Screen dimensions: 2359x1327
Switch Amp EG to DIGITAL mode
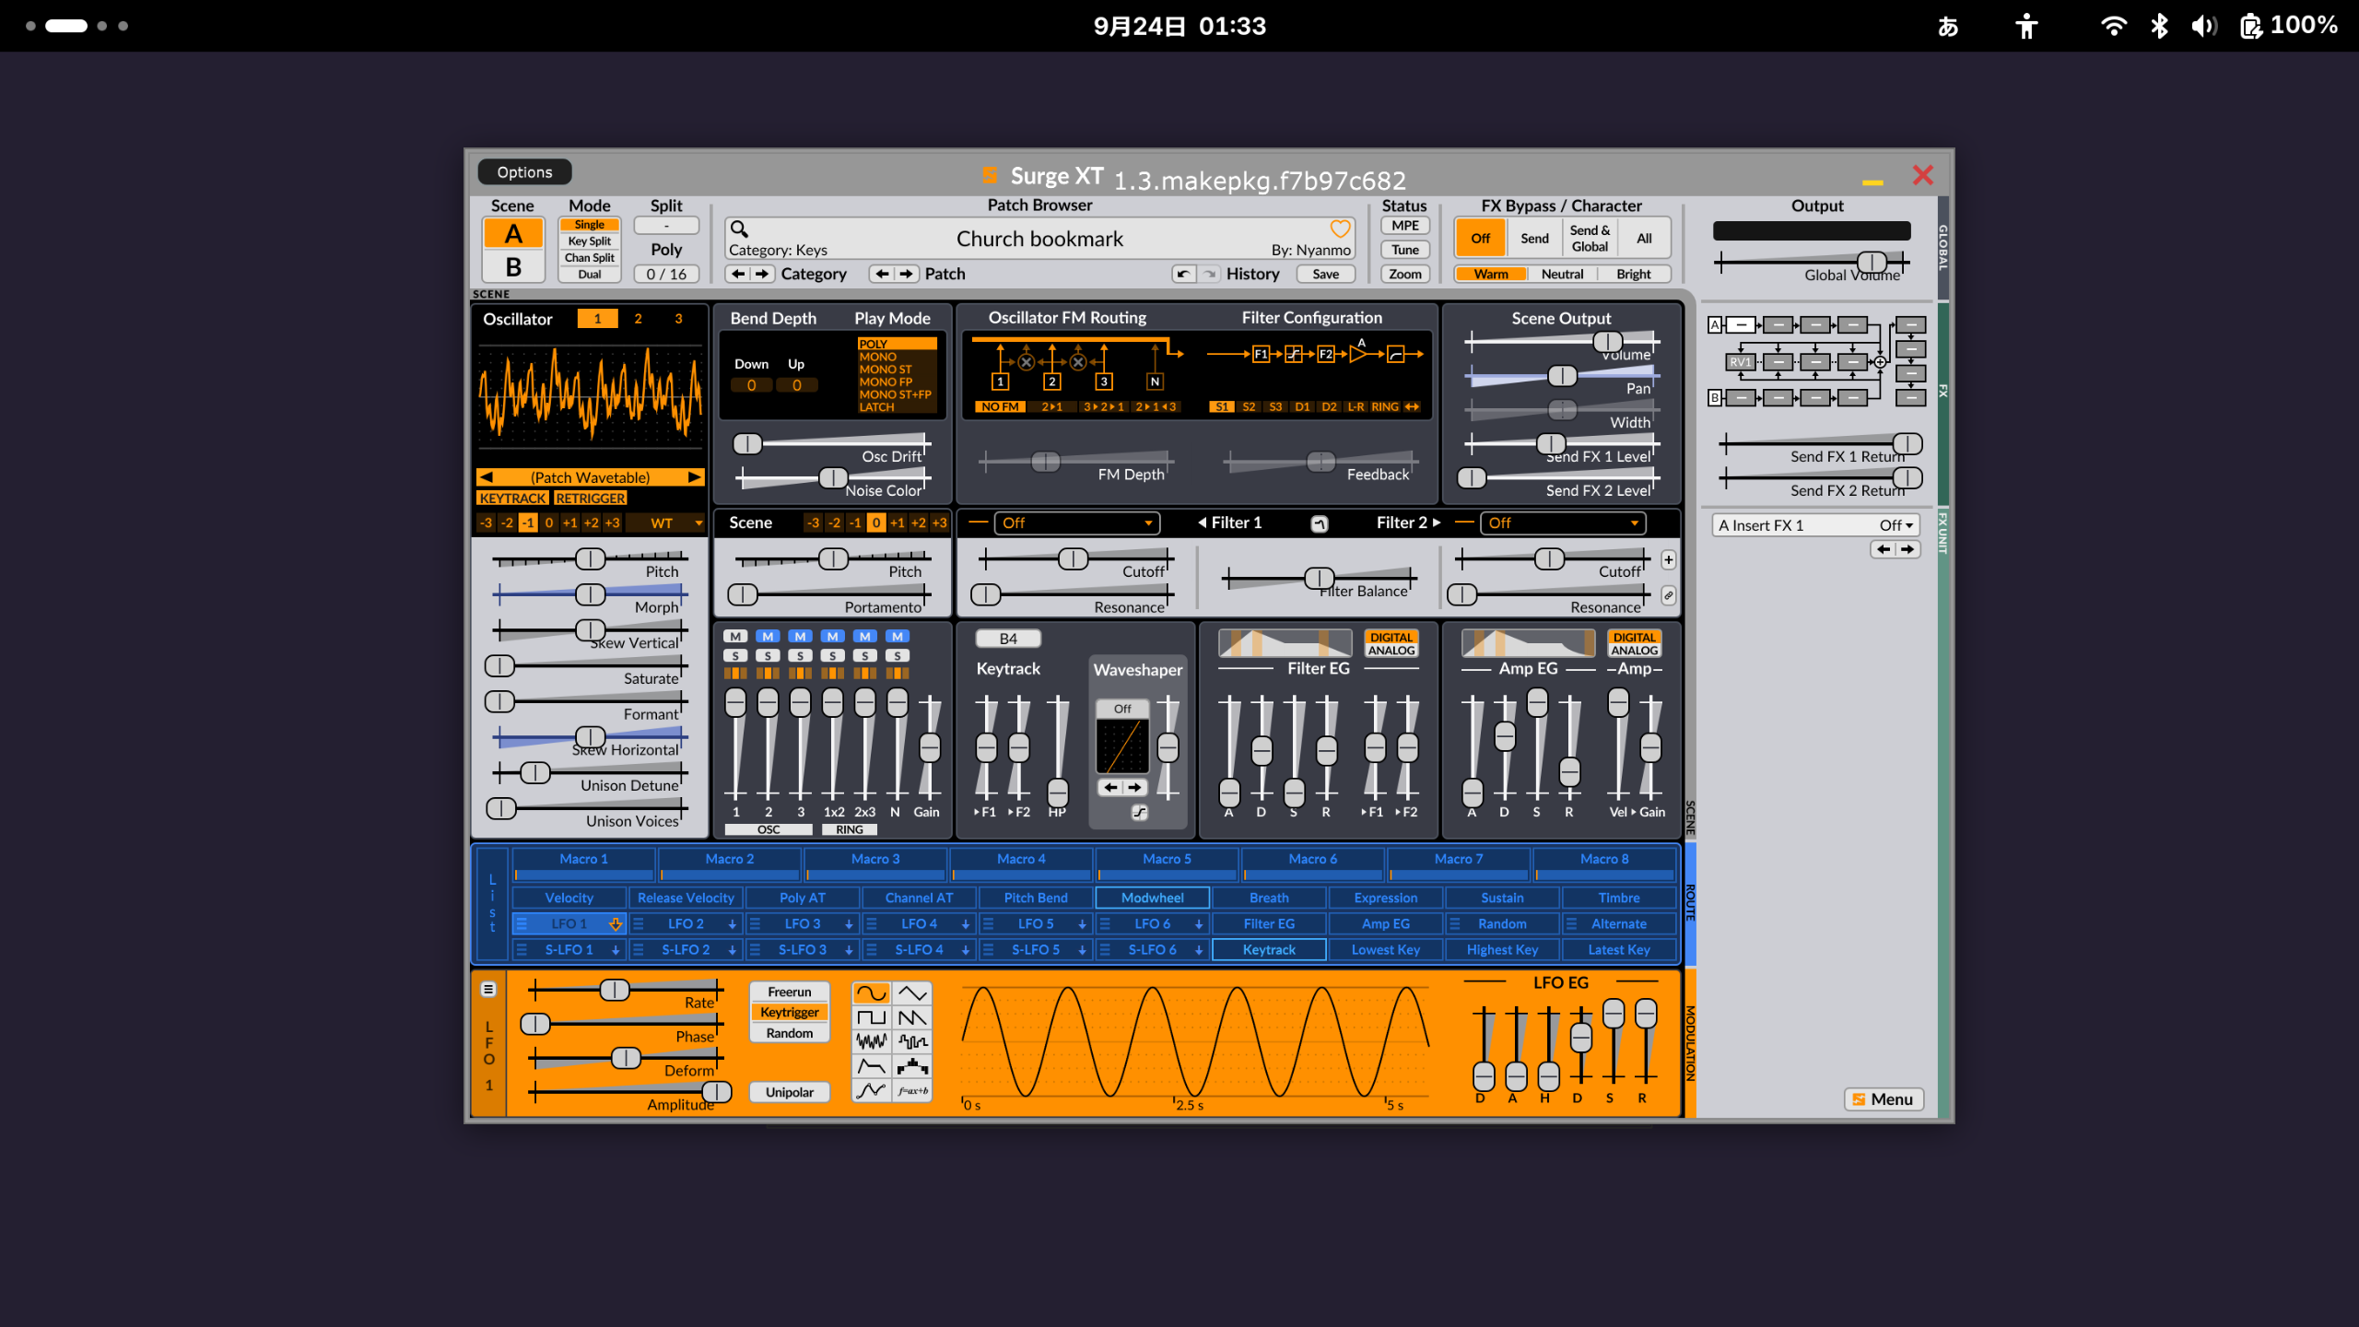point(1635,637)
